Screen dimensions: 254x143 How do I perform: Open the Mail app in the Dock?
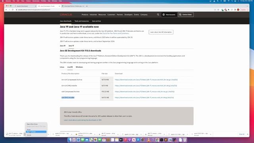tap(87, 139)
